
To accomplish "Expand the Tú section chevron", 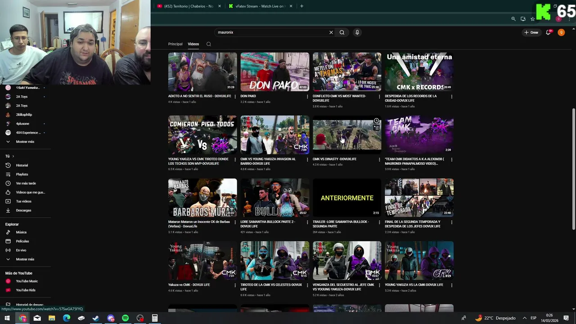I will point(13,156).
